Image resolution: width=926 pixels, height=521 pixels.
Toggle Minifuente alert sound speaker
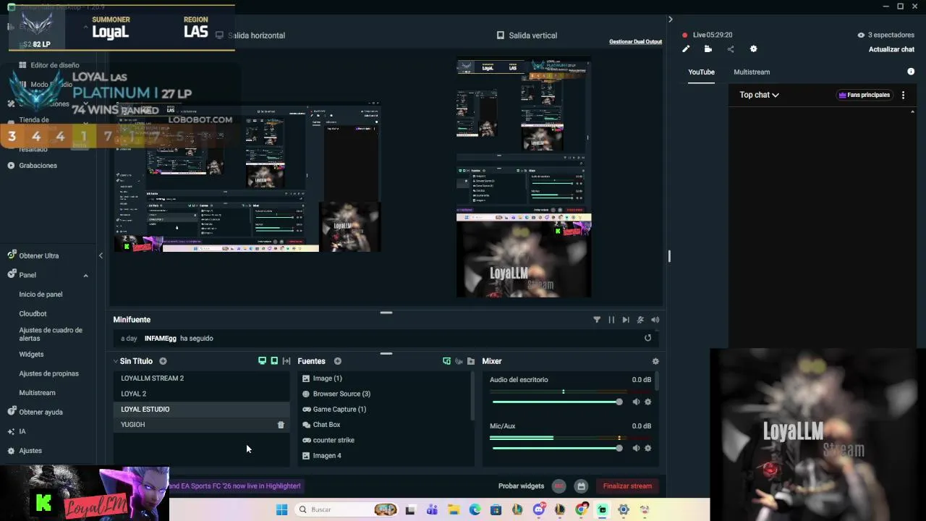(x=655, y=320)
